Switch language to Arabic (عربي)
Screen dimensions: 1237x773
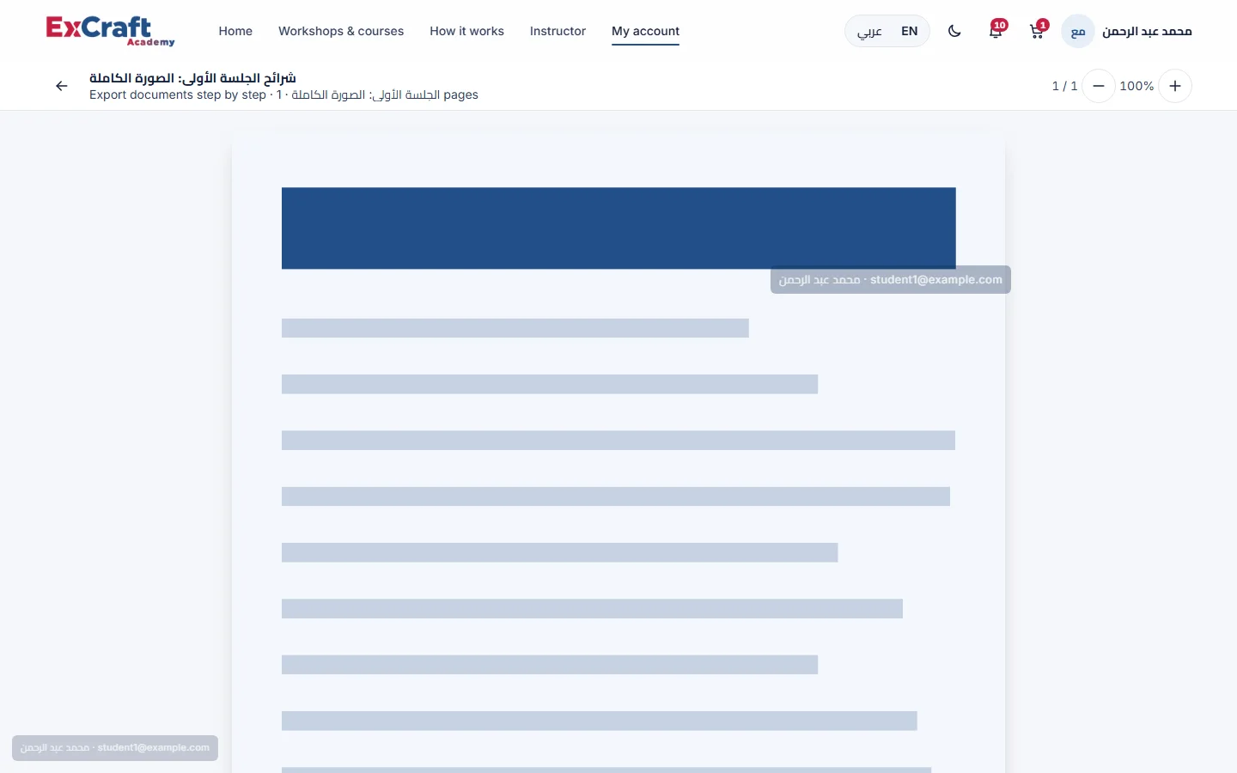869,31
